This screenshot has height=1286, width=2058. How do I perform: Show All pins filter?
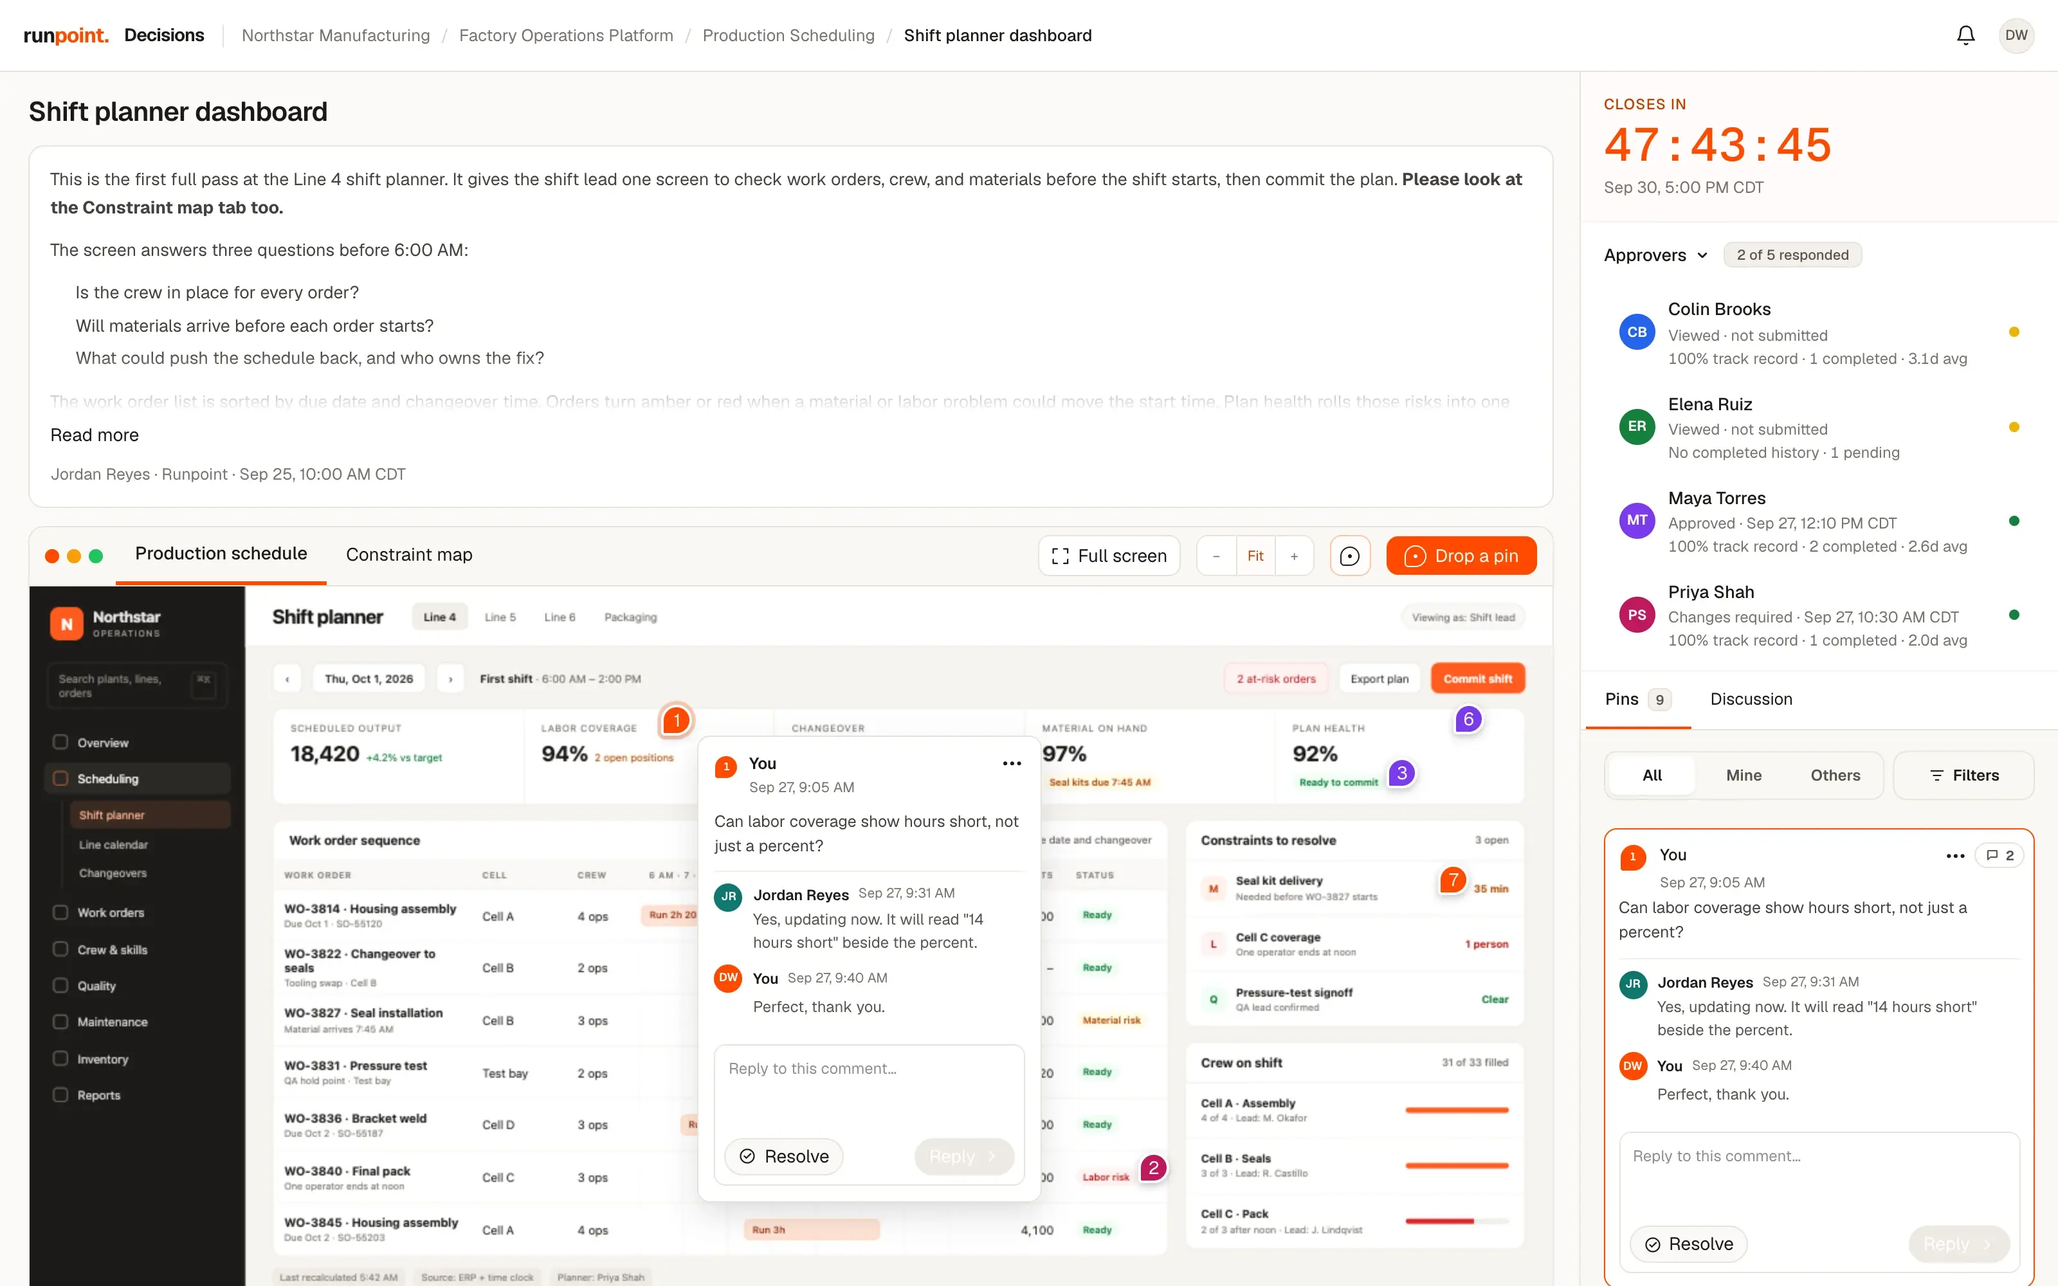(1652, 775)
